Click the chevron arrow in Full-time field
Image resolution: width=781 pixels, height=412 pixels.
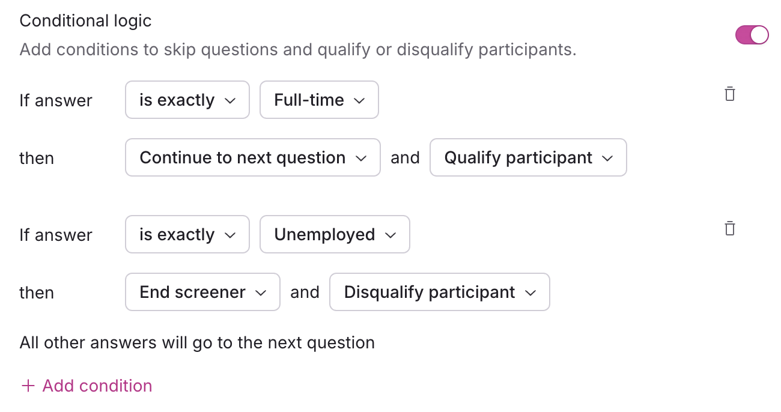pyautogui.click(x=359, y=100)
